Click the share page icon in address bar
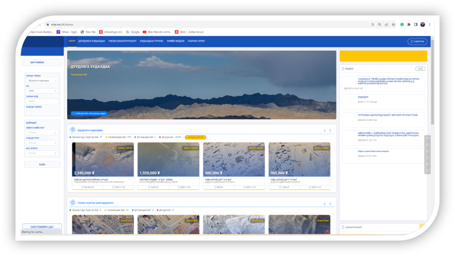The image size is (455, 256). [x=387, y=25]
